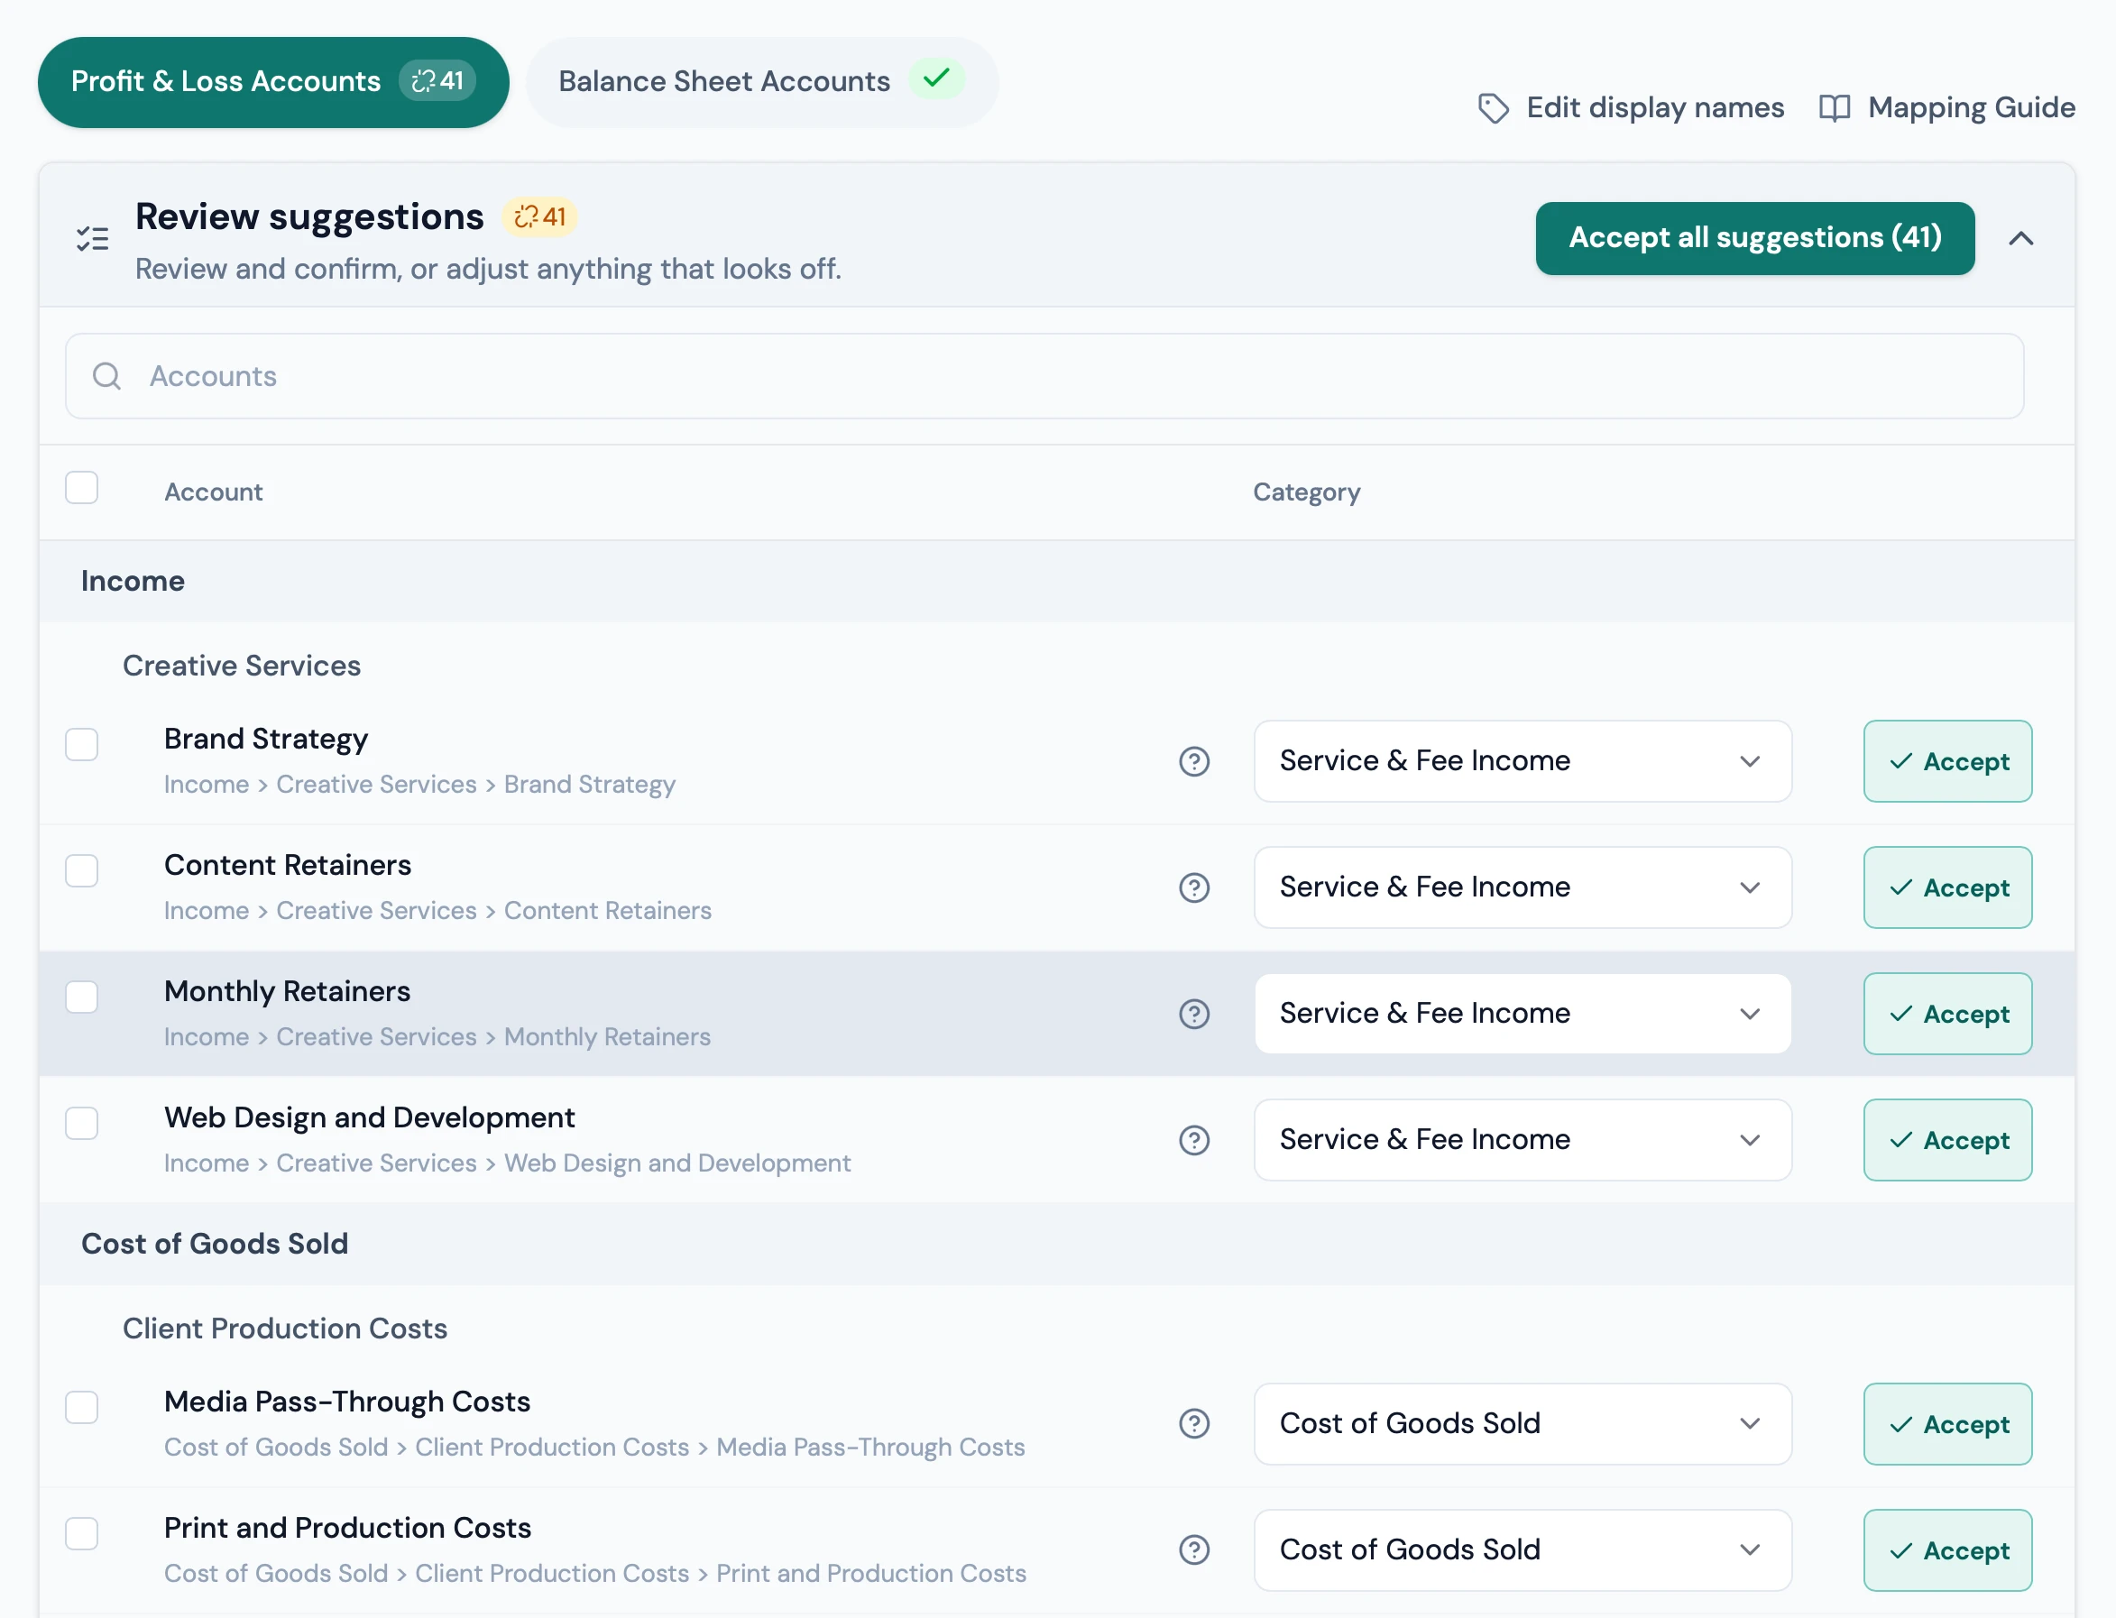Open the Mapping Guide

pos(1946,108)
